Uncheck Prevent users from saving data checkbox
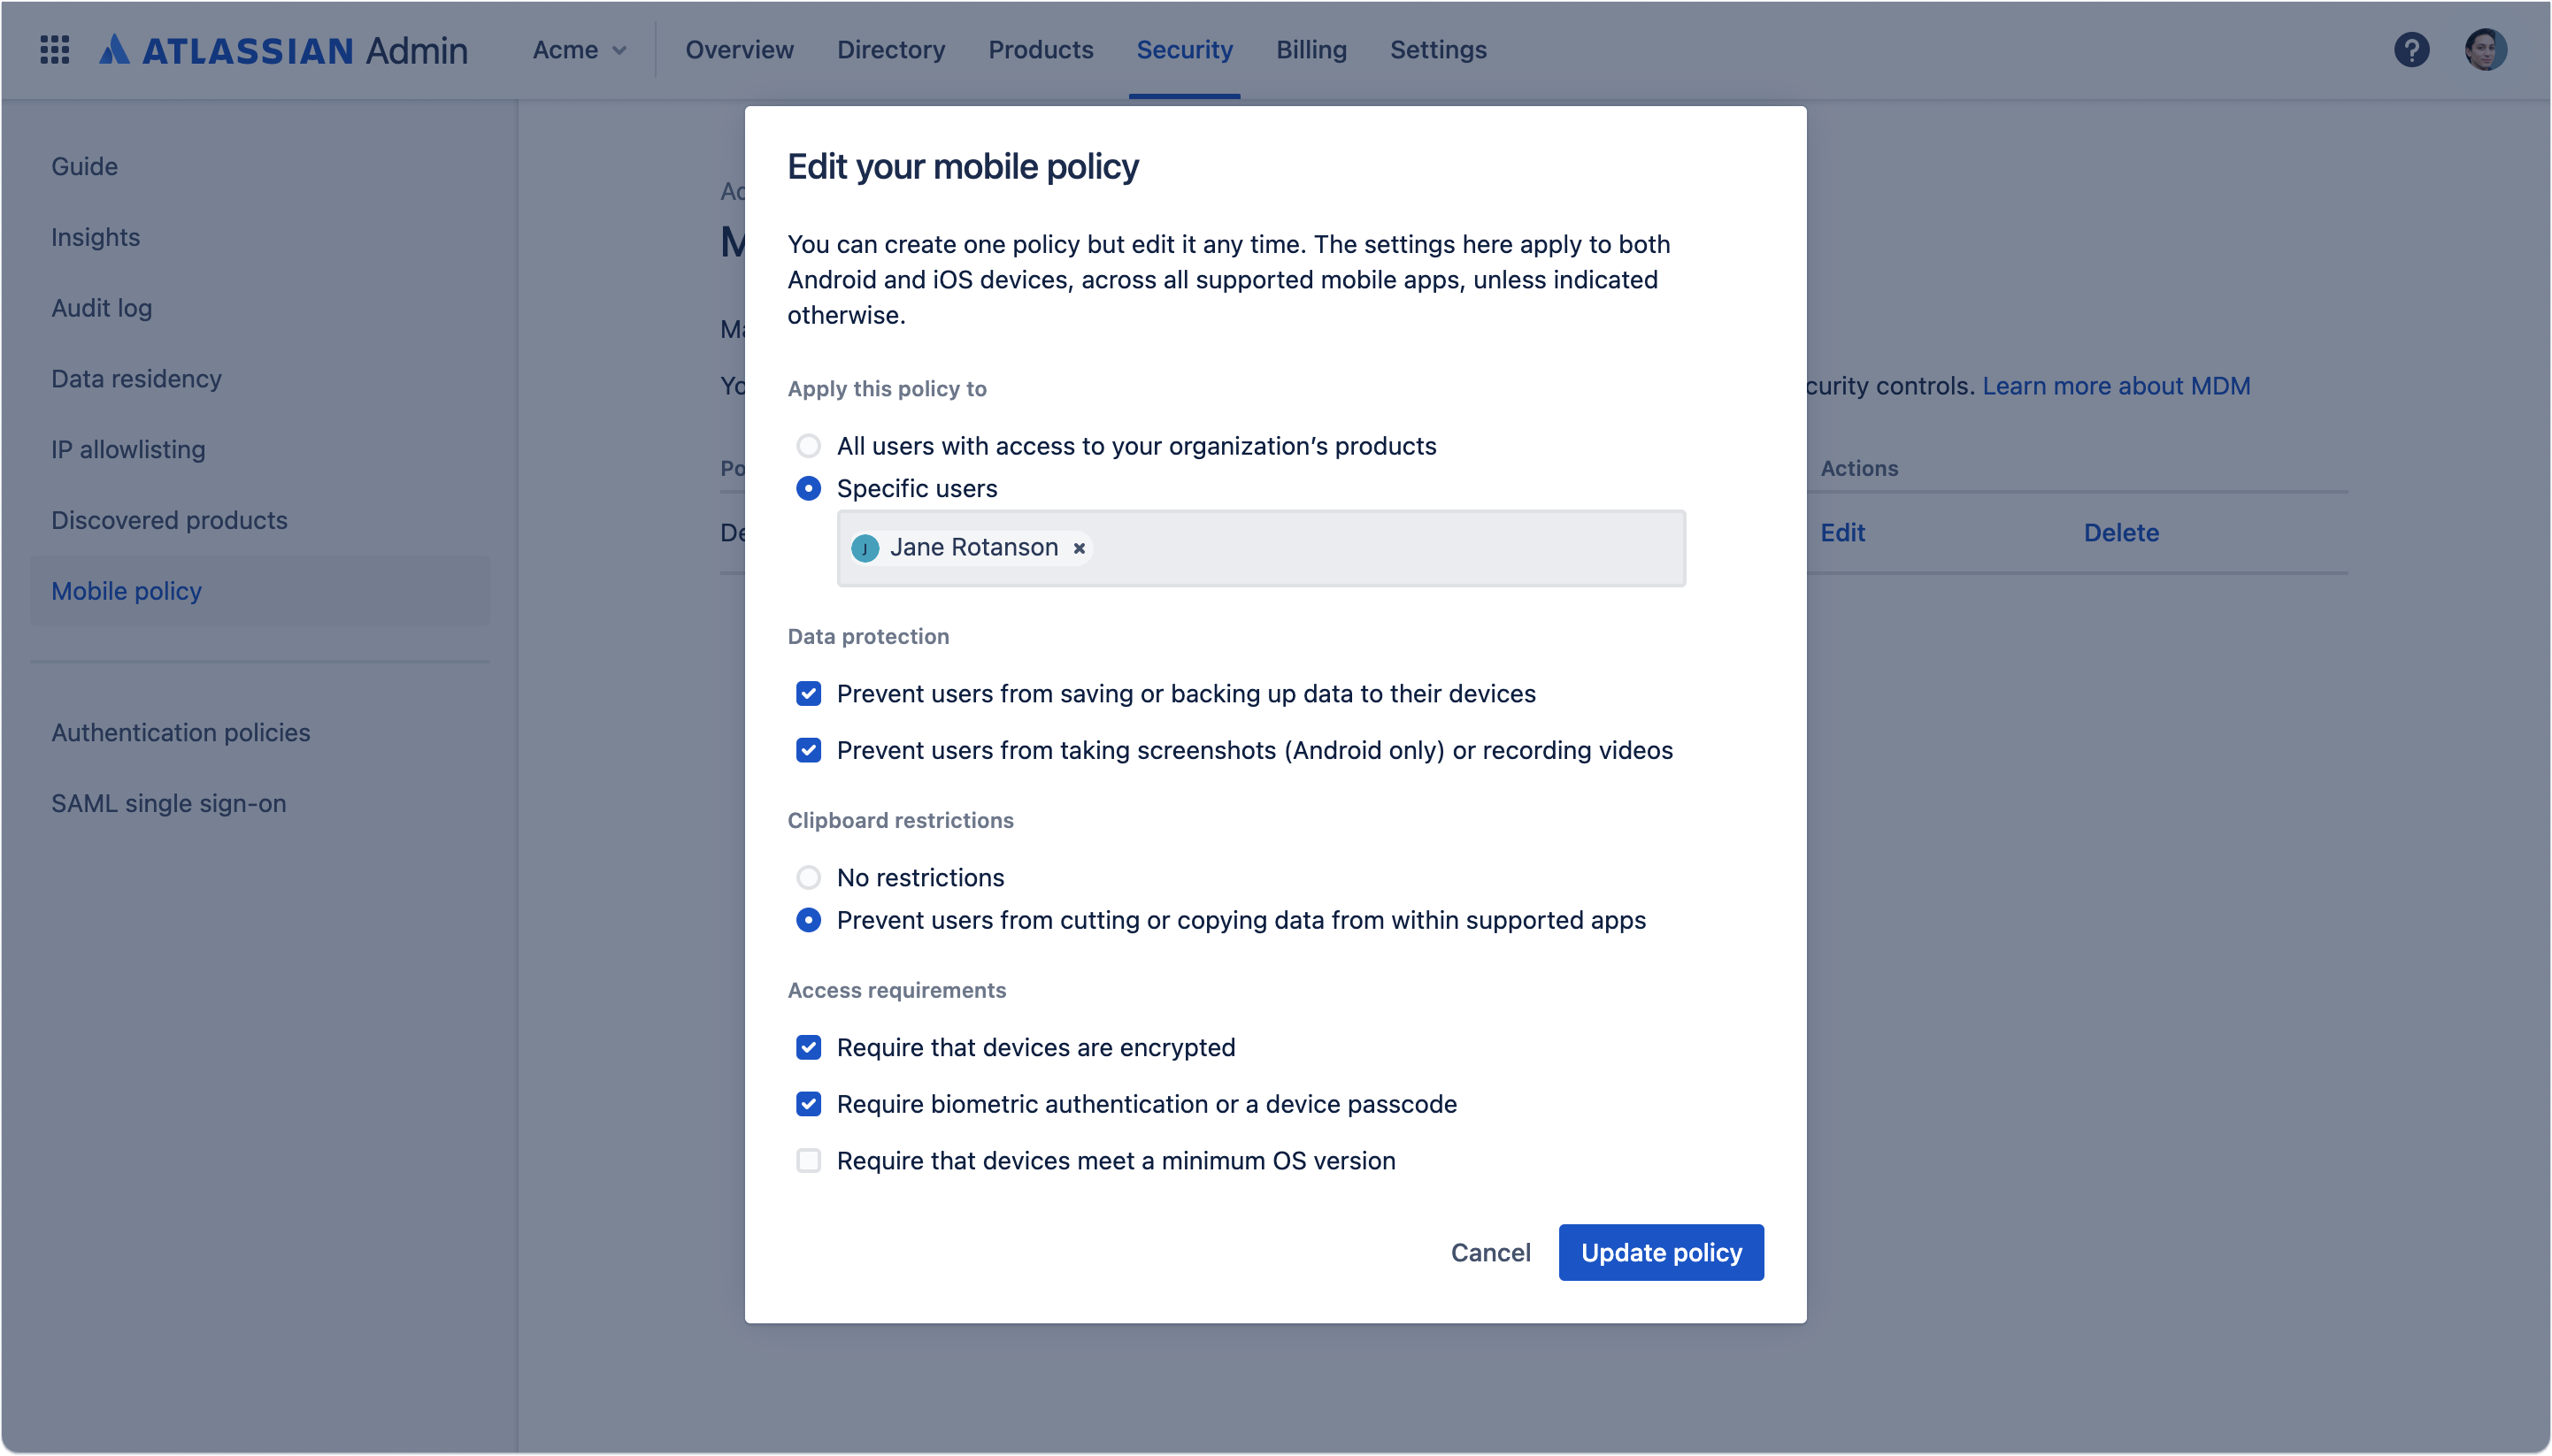This screenshot has width=2552, height=1456. point(808,693)
